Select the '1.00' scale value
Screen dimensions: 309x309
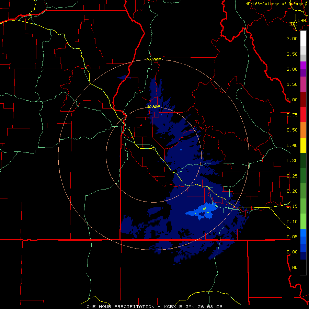coord(292,100)
